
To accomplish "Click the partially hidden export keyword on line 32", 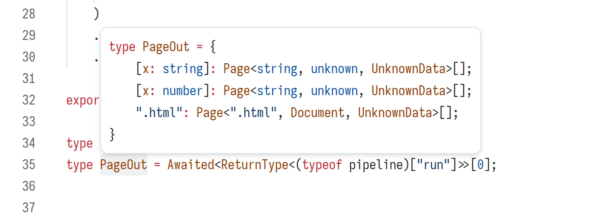I will point(83,100).
